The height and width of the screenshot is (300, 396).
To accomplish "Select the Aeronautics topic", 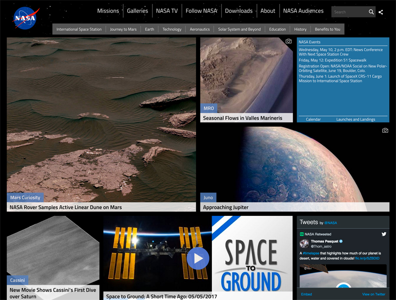I will (200, 29).
